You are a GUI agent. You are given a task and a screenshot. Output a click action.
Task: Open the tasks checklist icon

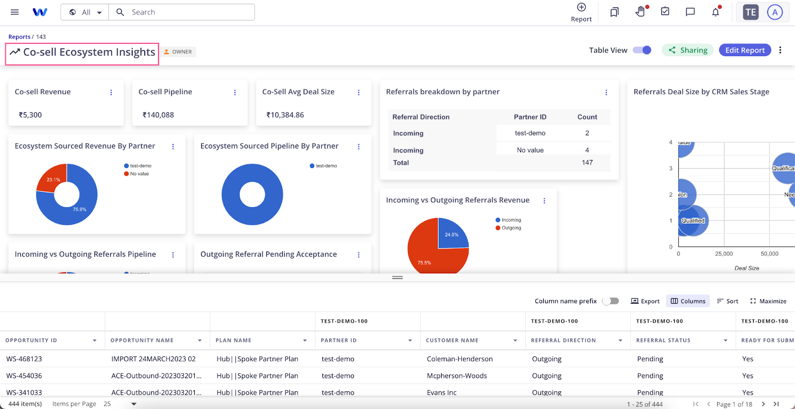point(665,11)
